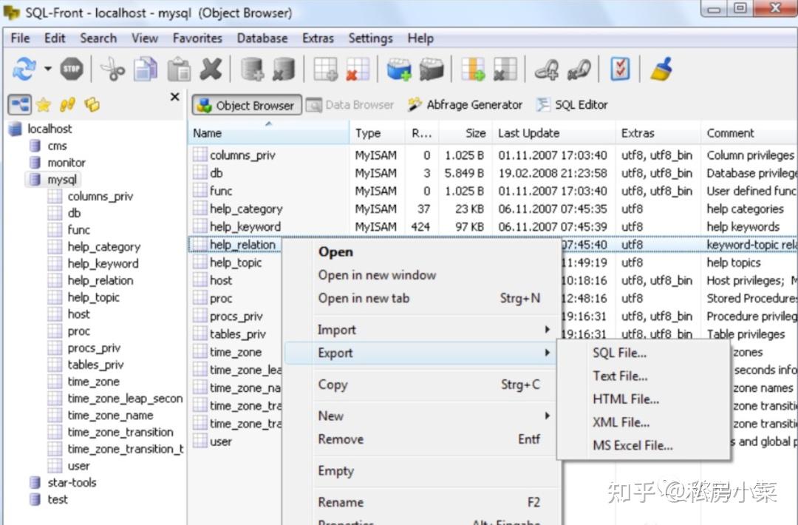This screenshot has width=798, height=525.
Task: Click the Stop sign icon to abort
Action: (x=72, y=68)
